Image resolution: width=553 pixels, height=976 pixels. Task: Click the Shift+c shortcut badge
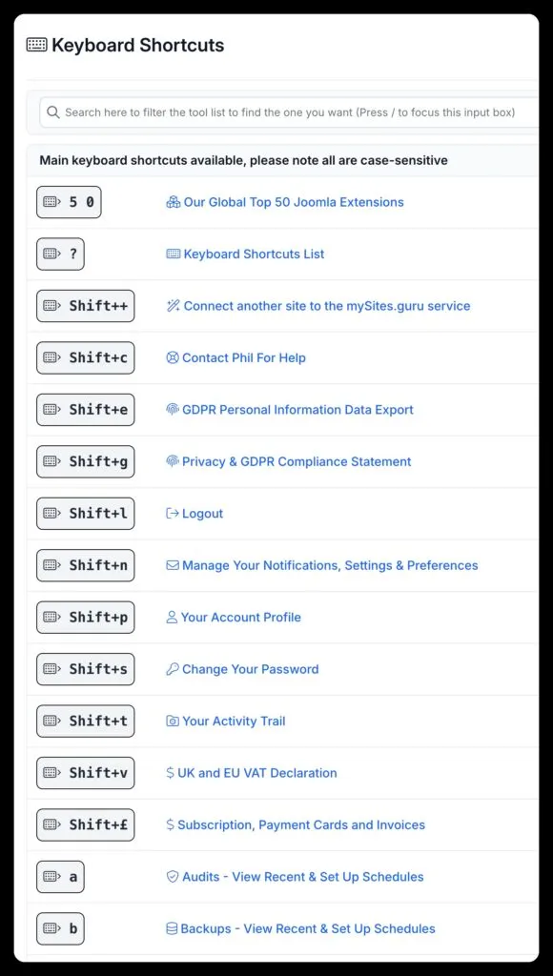pyautogui.click(x=85, y=357)
